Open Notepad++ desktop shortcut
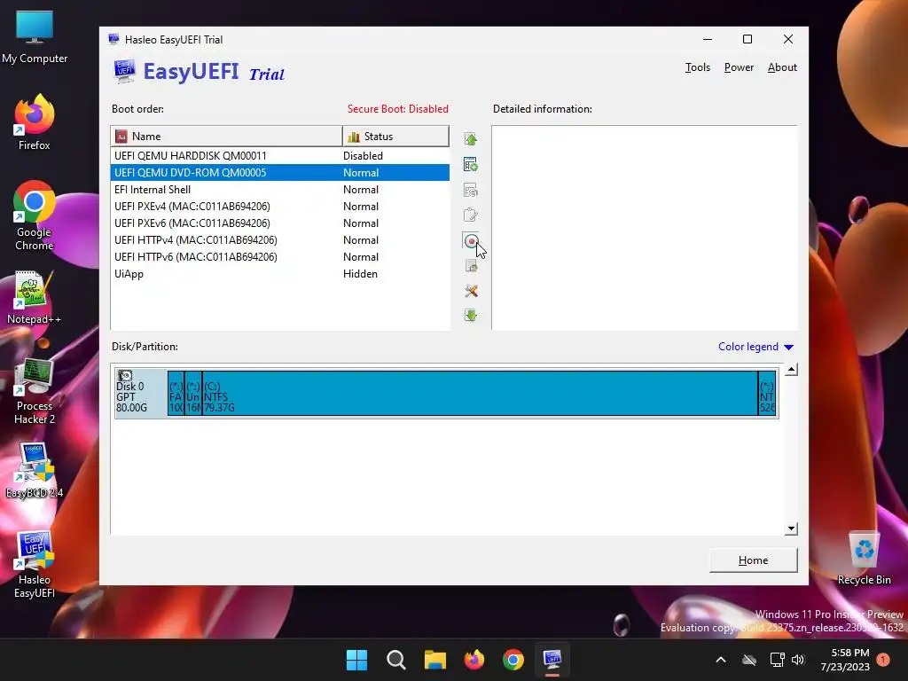The width and height of the screenshot is (908, 681). (x=35, y=298)
